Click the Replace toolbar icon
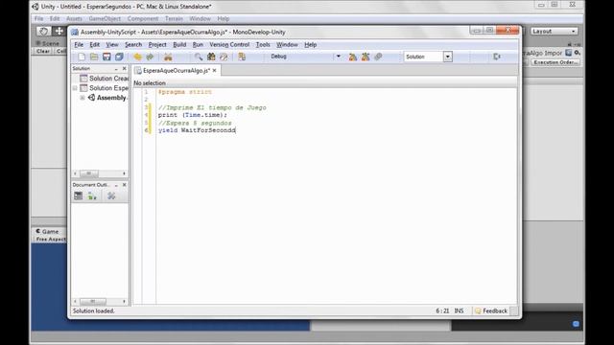Screen dimensions: 614x345 (x=224, y=57)
